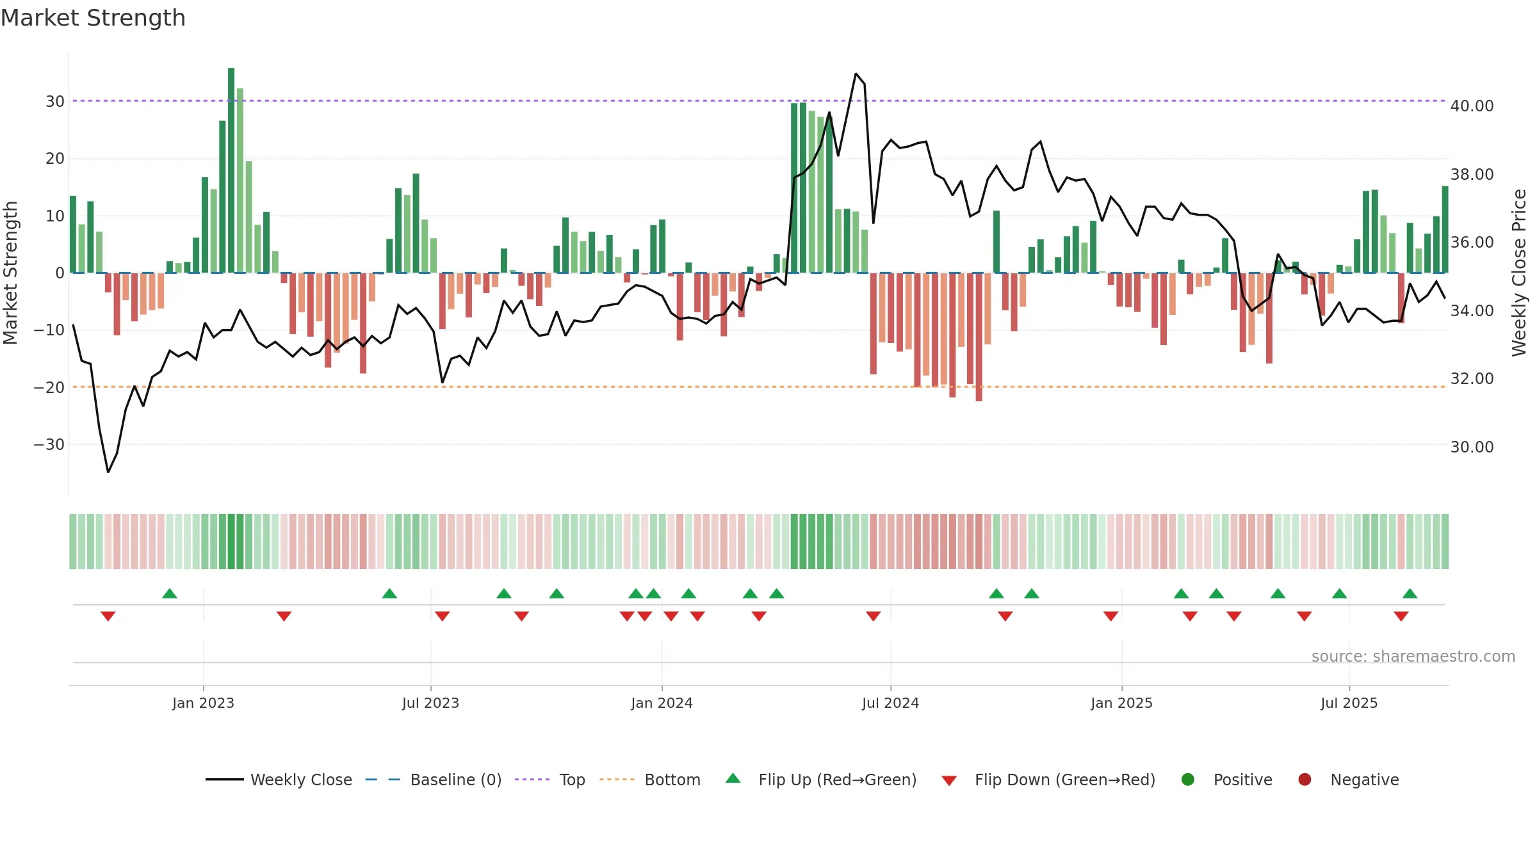
Task: Click the Jul 2024 axis label
Action: pyautogui.click(x=890, y=703)
